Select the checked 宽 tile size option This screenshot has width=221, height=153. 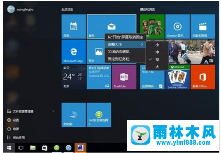coord(157,59)
